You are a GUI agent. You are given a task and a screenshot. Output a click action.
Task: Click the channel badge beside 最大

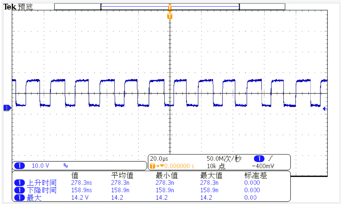(19, 198)
